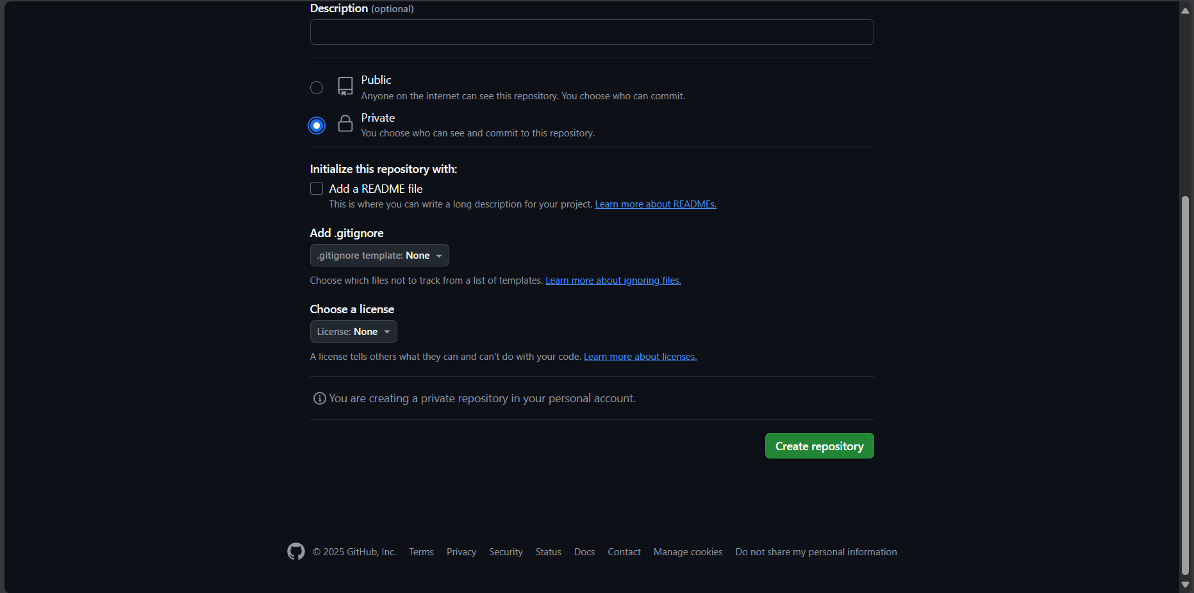Click Learn more about licenses link

pos(640,357)
